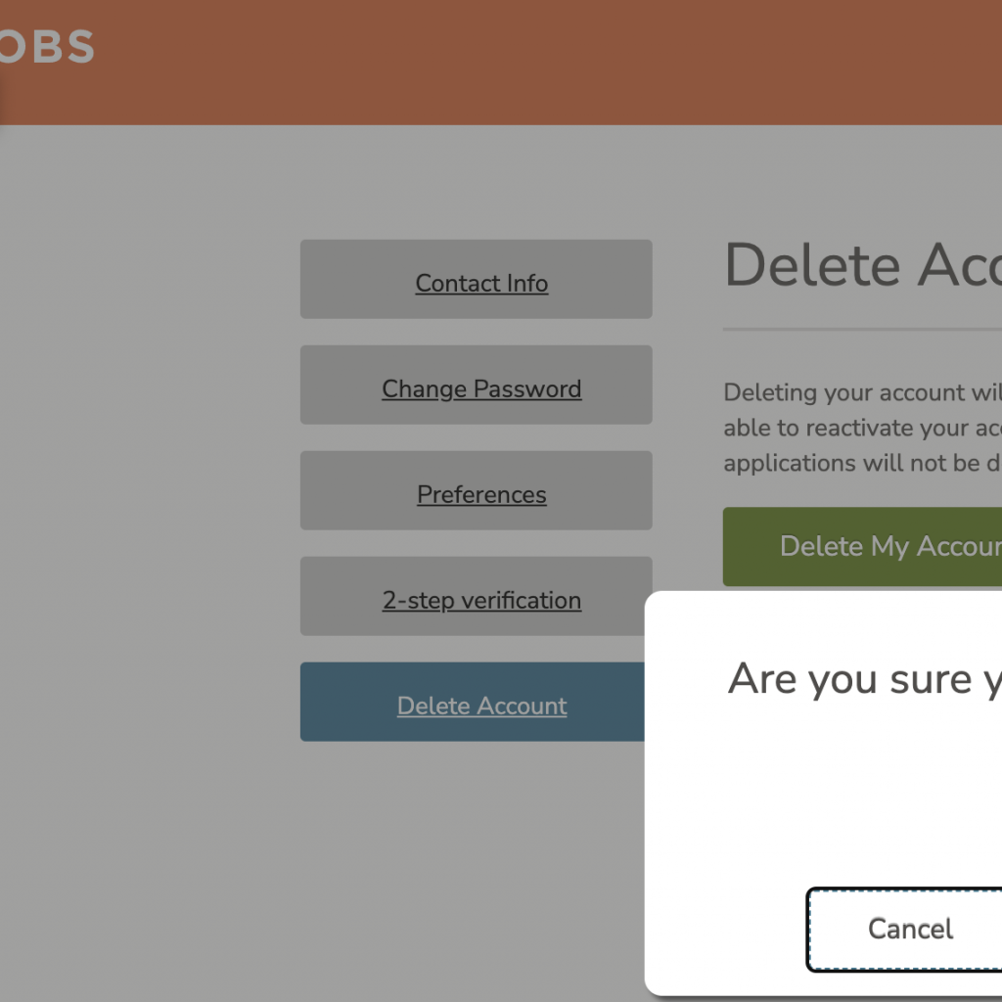Click the divider line under the heading
Viewport: 1002px width, 1002px height.
pyautogui.click(x=861, y=330)
